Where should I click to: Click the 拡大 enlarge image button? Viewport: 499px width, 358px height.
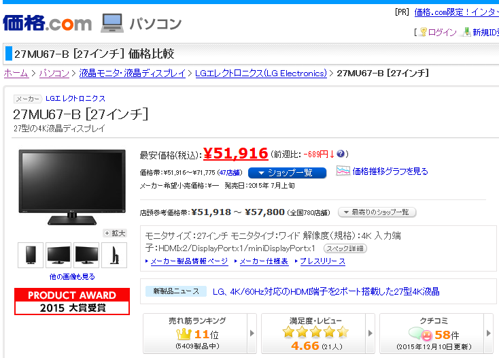pyautogui.click(x=115, y=233)
